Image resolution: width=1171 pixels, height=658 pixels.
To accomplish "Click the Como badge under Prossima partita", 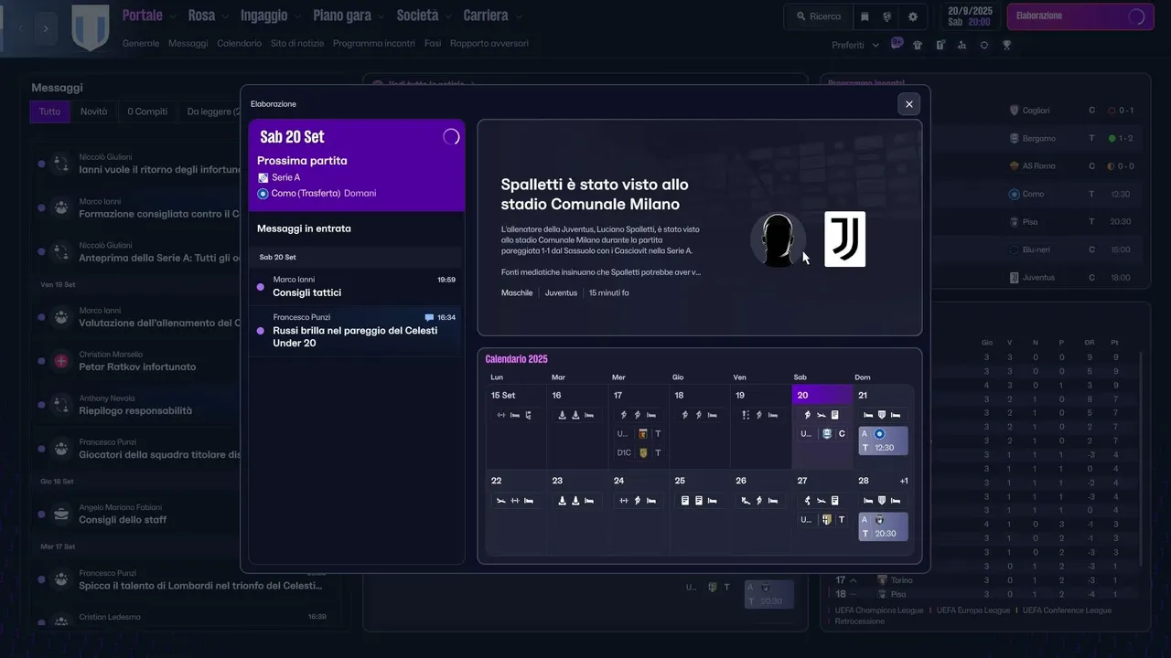I will coord(263,194).
